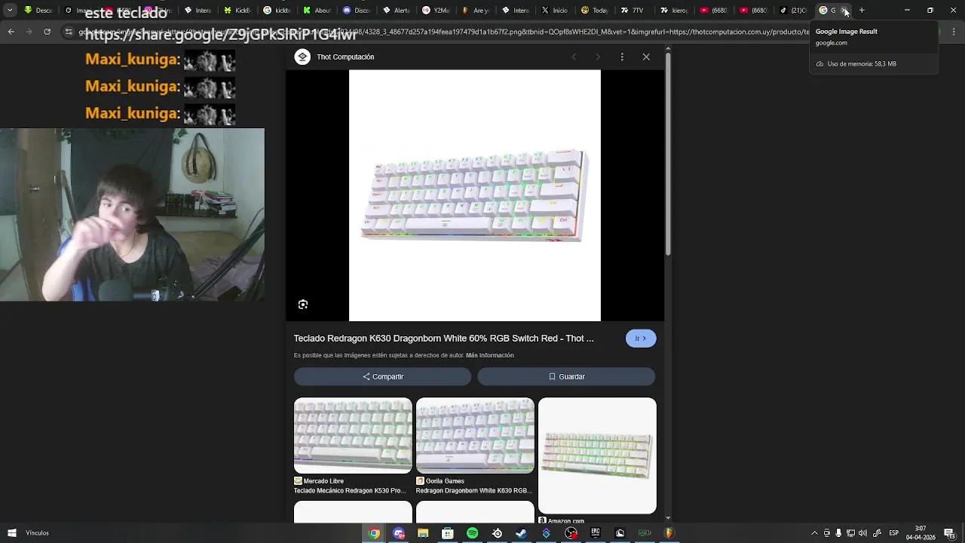Open File Explorer from the taskbar
This screenshot has height=543, width=965.
[x=423, y=533]
